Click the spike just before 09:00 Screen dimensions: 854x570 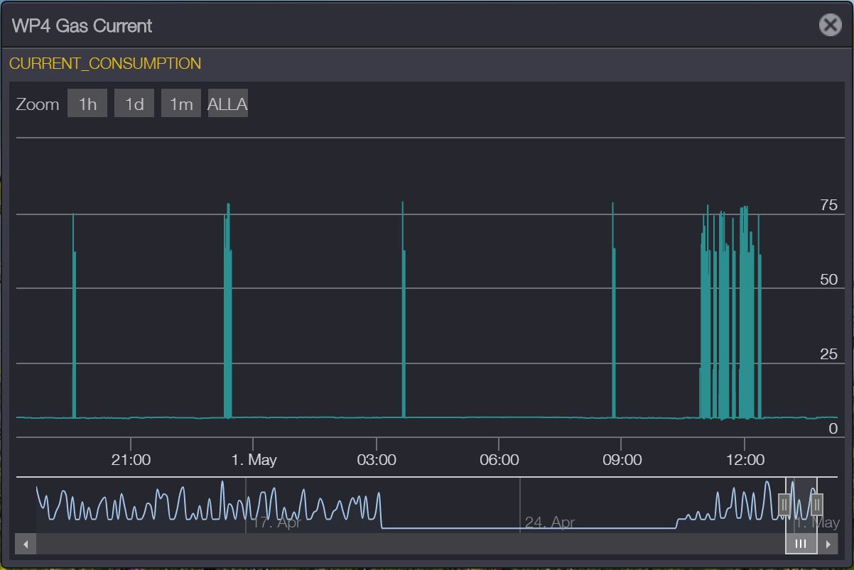click(613, 319)
